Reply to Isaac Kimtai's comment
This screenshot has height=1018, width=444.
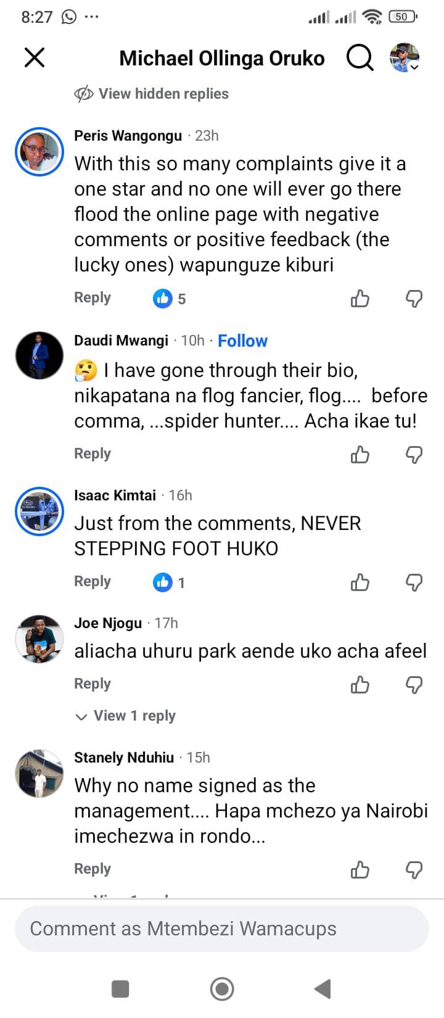pos(92,581)
